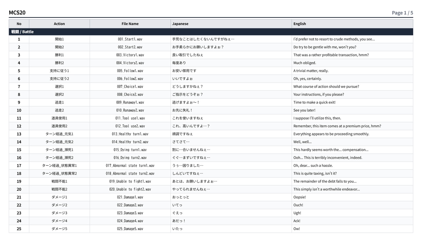Select file name 001_Start1.wav
422x237 pixels.
tap(130, 39)
